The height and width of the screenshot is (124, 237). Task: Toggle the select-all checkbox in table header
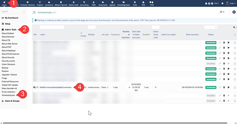tap(235, 35)
